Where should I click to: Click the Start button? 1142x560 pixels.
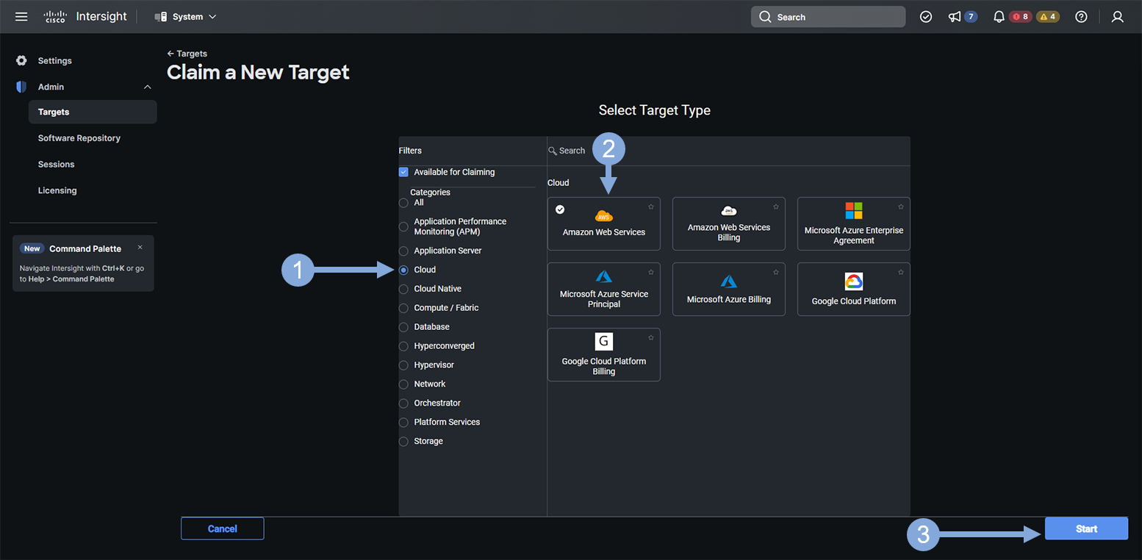click(x=1086, y=528)
